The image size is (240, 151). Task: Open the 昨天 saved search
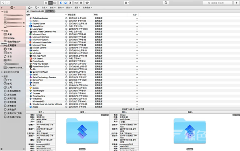(x=13, y=84)
